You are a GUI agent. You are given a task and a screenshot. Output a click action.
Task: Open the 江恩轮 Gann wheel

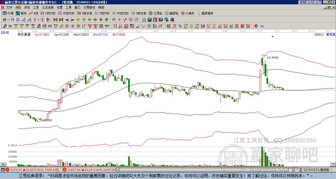tap(156, 13)
